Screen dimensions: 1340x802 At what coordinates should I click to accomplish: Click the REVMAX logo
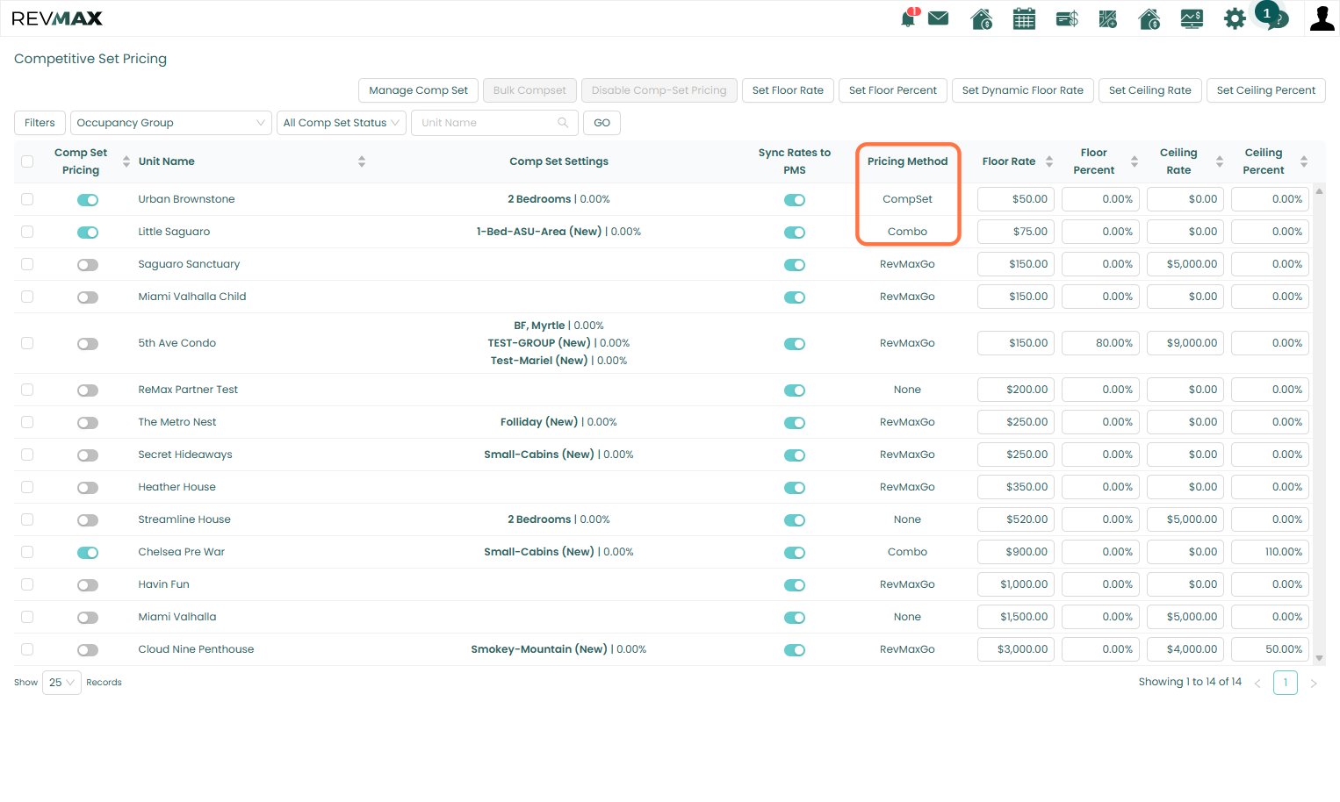pos(57,18)
